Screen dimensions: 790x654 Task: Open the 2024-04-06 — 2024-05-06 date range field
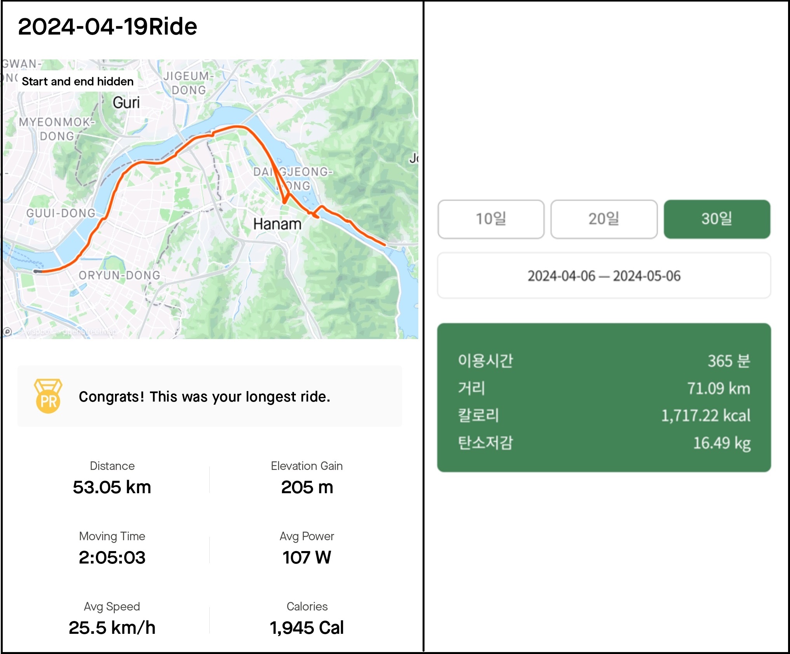click(x=604, y=276)
